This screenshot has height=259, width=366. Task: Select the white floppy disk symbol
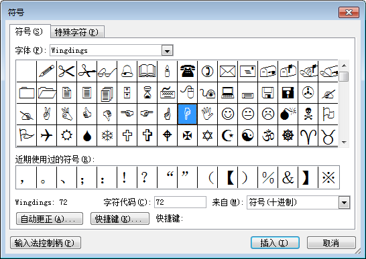click(267, 92)
